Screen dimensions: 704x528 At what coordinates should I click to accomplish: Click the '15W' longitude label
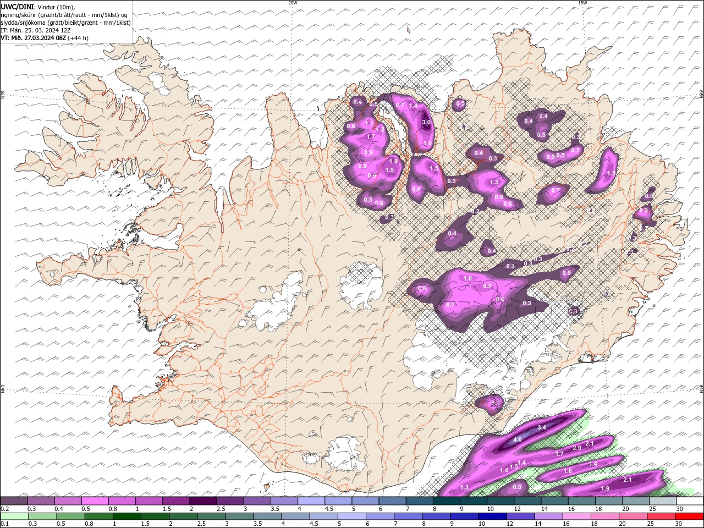(582, 3)
